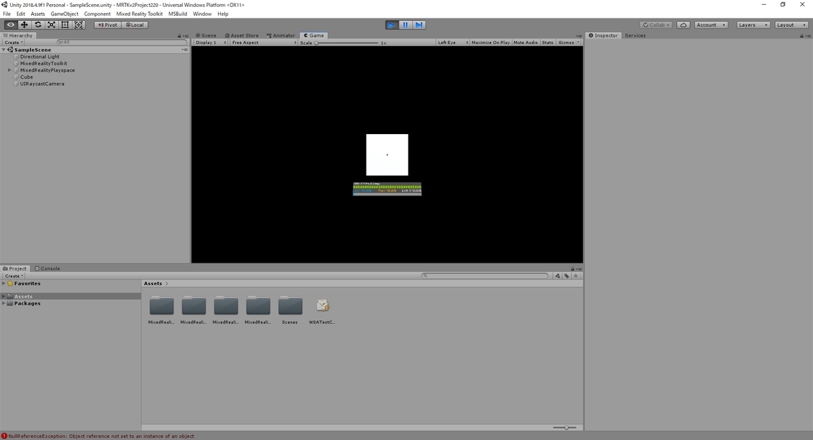Expand the Packages folder
This screenshot has height=440, width=813.
click(x=4, y=303)
